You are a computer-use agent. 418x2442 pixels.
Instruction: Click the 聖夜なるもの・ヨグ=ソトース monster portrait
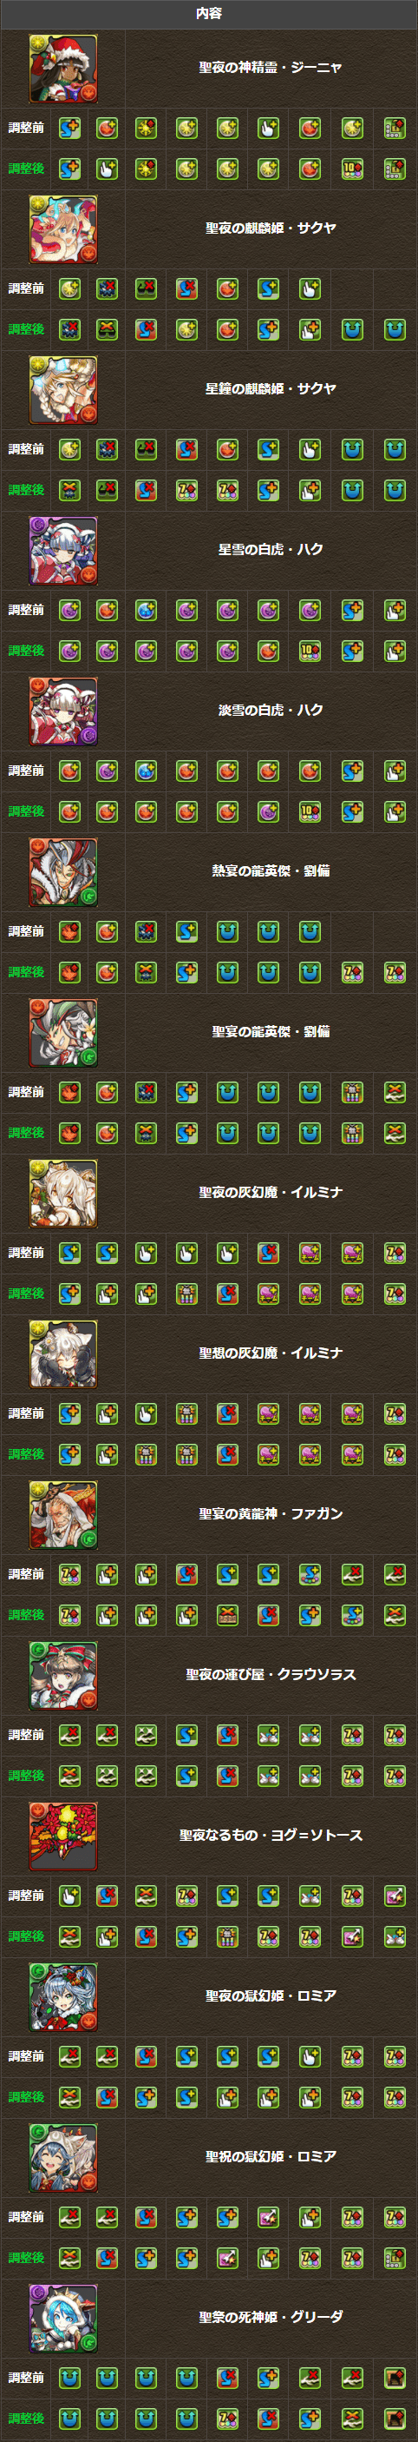(x=62, y=1836)
